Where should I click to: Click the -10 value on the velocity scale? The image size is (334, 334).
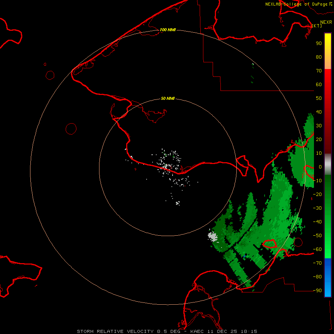(317, 181)
